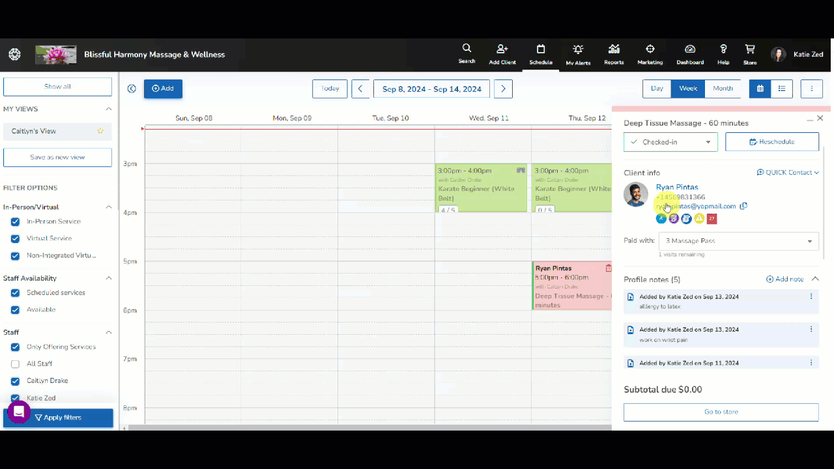The width and height of the screenshot is (834, 469).
Task: Collapse the In-Person/Virtual filter section
Action: tap(109, 207)
